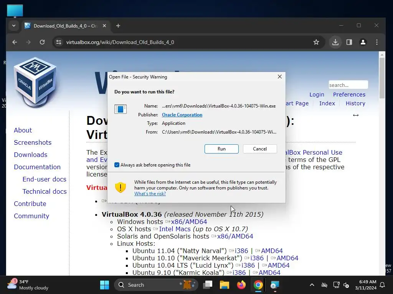Click the wiki search field
Viewport: 393px width, 294px height.
[348, 85]
